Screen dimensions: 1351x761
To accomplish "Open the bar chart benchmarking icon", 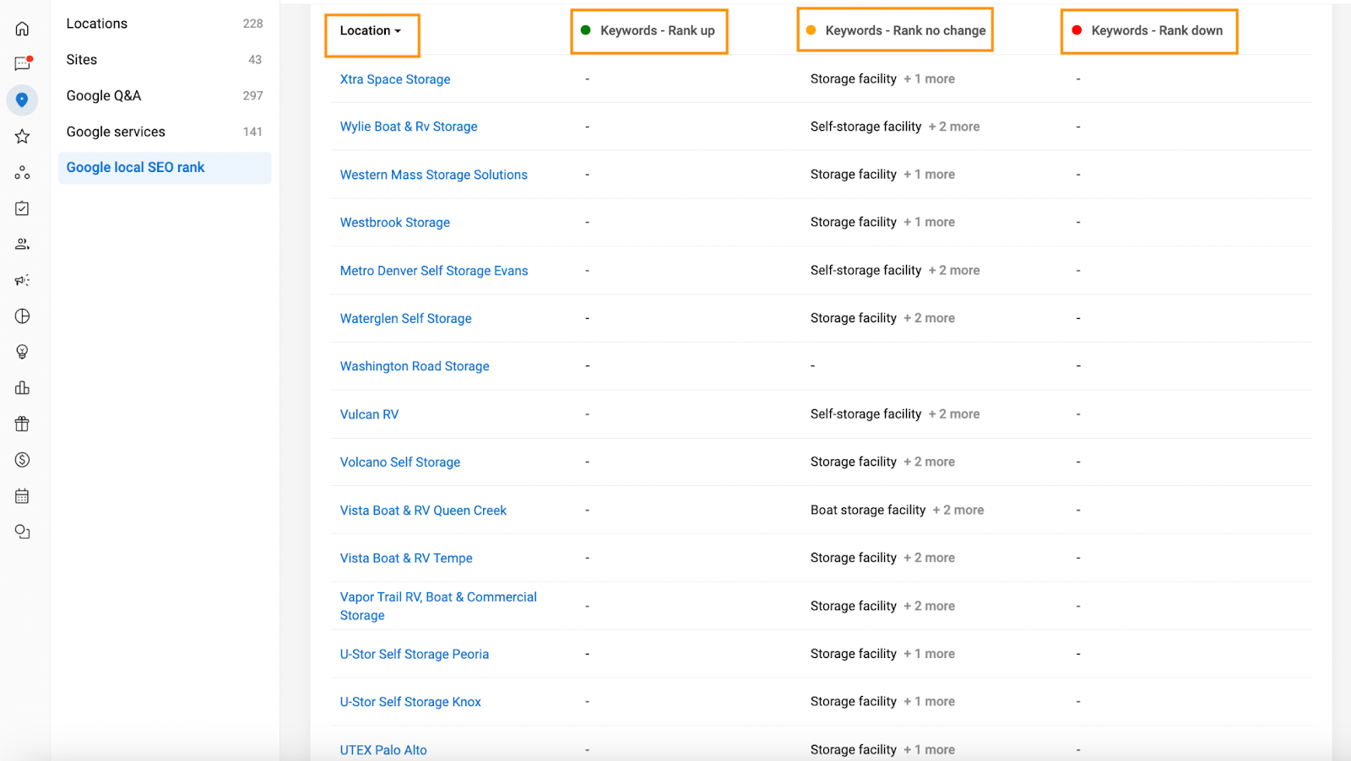I will click(x=22, y=388).
